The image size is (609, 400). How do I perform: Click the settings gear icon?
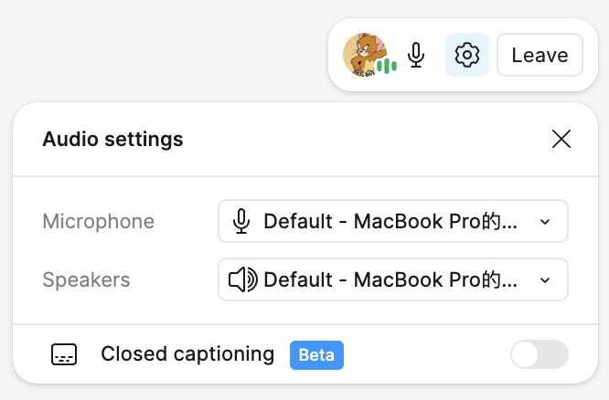click(467, 55)
